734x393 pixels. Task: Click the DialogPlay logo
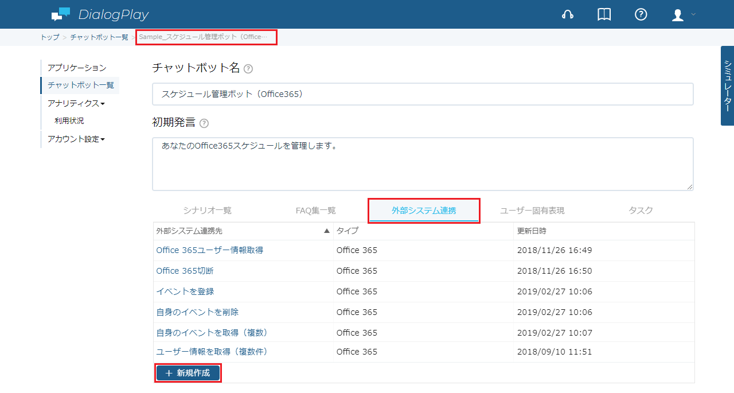point(100,14)
